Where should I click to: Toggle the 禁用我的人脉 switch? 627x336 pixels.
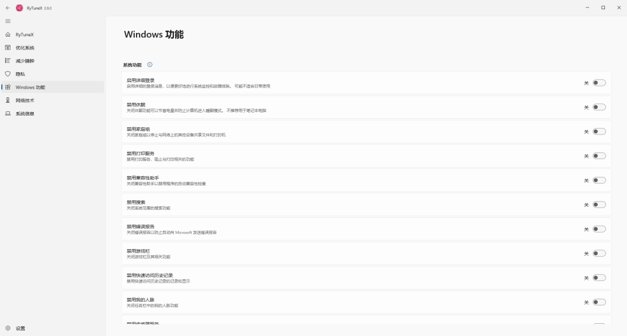coord(599,302)
